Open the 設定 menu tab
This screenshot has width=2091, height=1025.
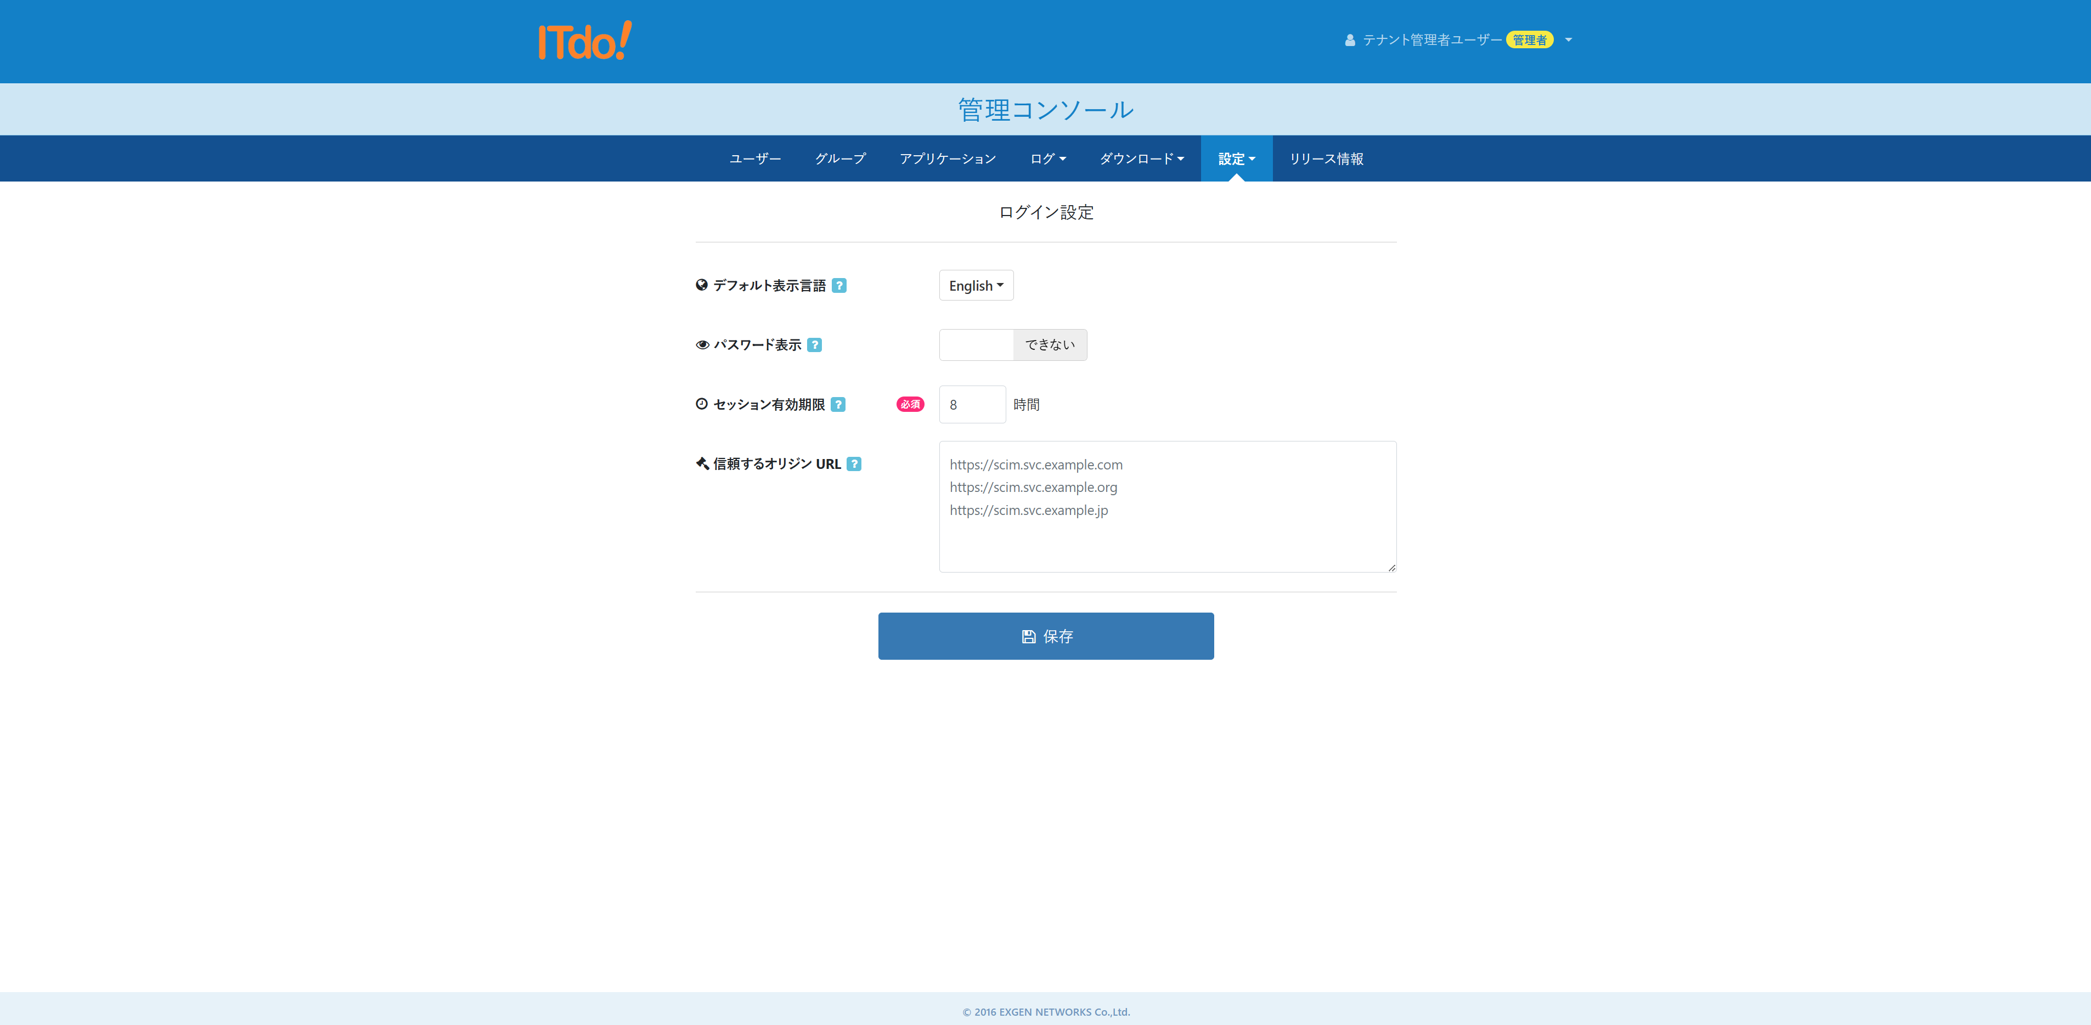1236,159
